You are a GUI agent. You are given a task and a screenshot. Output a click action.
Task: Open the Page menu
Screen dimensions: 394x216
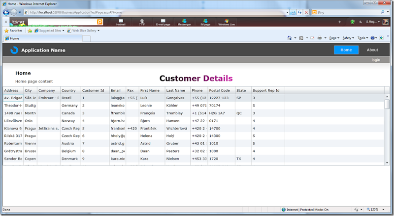(334, 38)
